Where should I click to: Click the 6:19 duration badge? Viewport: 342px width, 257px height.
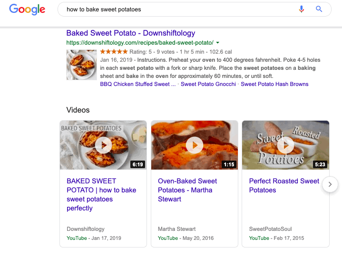coord(137,164)
